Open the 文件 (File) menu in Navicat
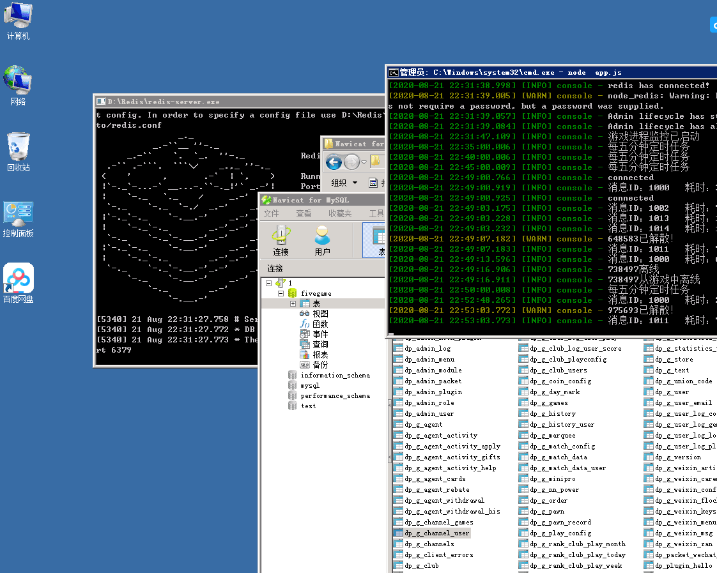Screen dimensions: 717x573 pyautogui.click(x=272, y=214)
